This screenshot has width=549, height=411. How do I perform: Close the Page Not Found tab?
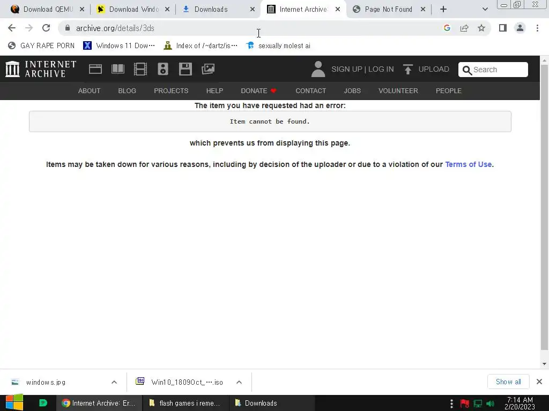[x=423, y=10]
